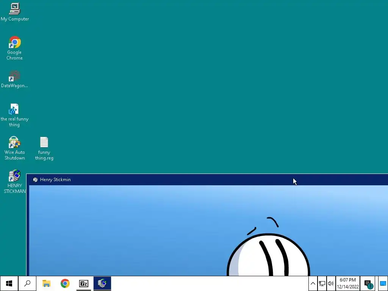Open network status tray icon
The height and width of the screenshot is (291, 388).
tap(322, 283)
